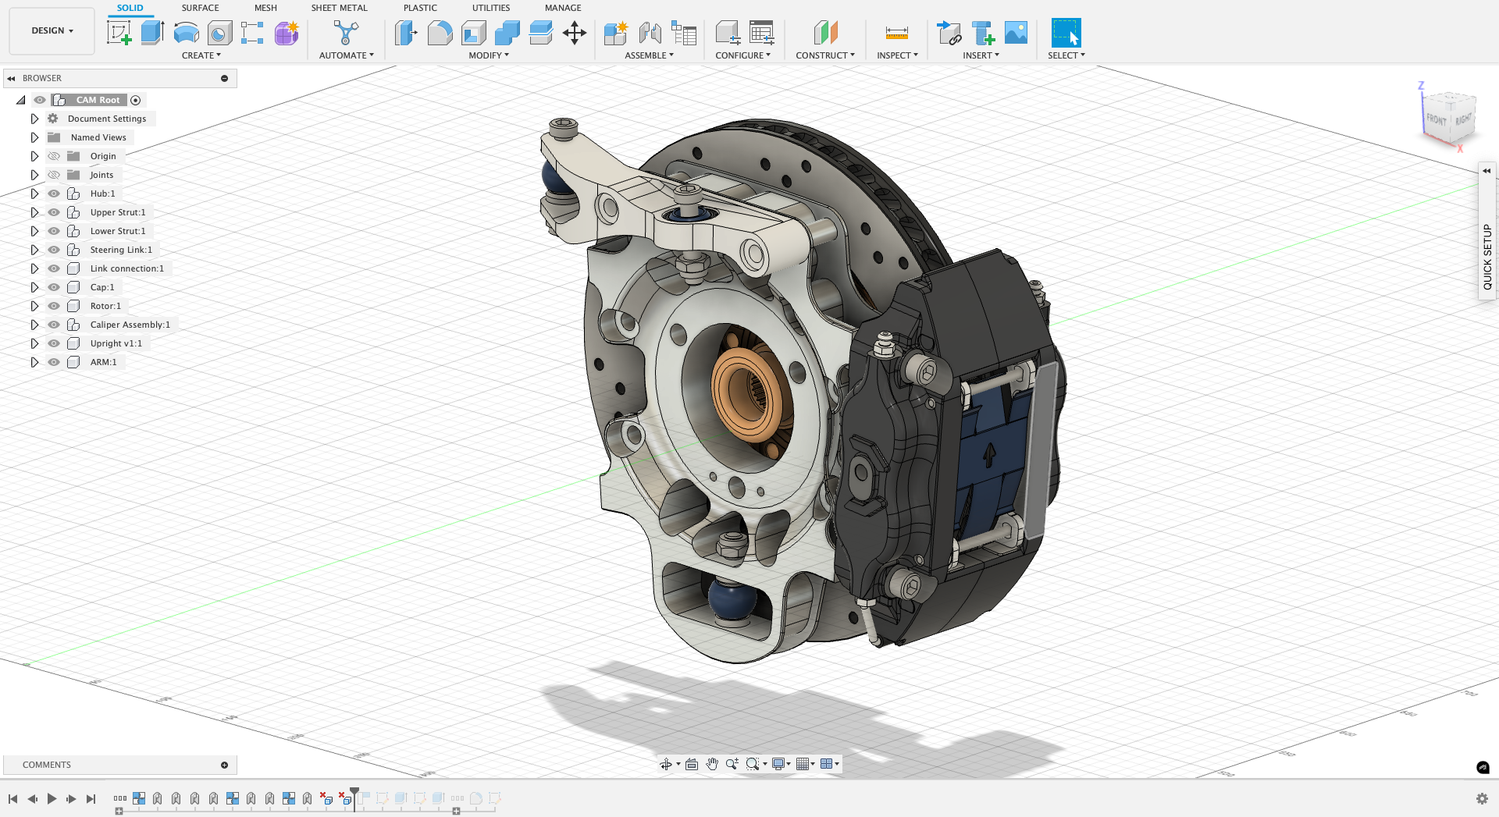Expand the Upright v1:1 node
Image resolution: width=1499 pixels, height=817 pixels.
[x=34, y=343]
